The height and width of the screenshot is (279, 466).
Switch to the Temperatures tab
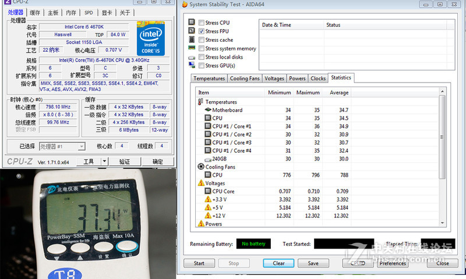pos(209,78)
